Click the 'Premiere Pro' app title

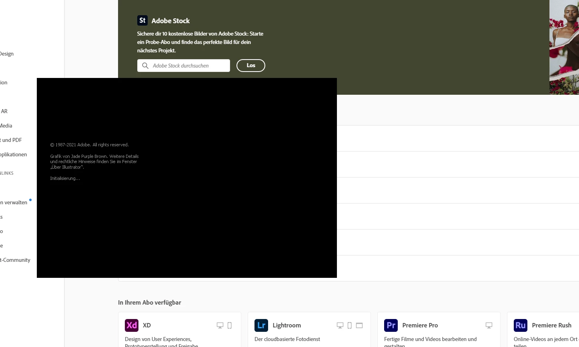point(420,325)
